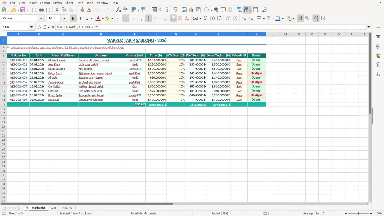Format cells as date
Image resolution: width=384 pixels, height=216 pixels.
coord(219,19)
